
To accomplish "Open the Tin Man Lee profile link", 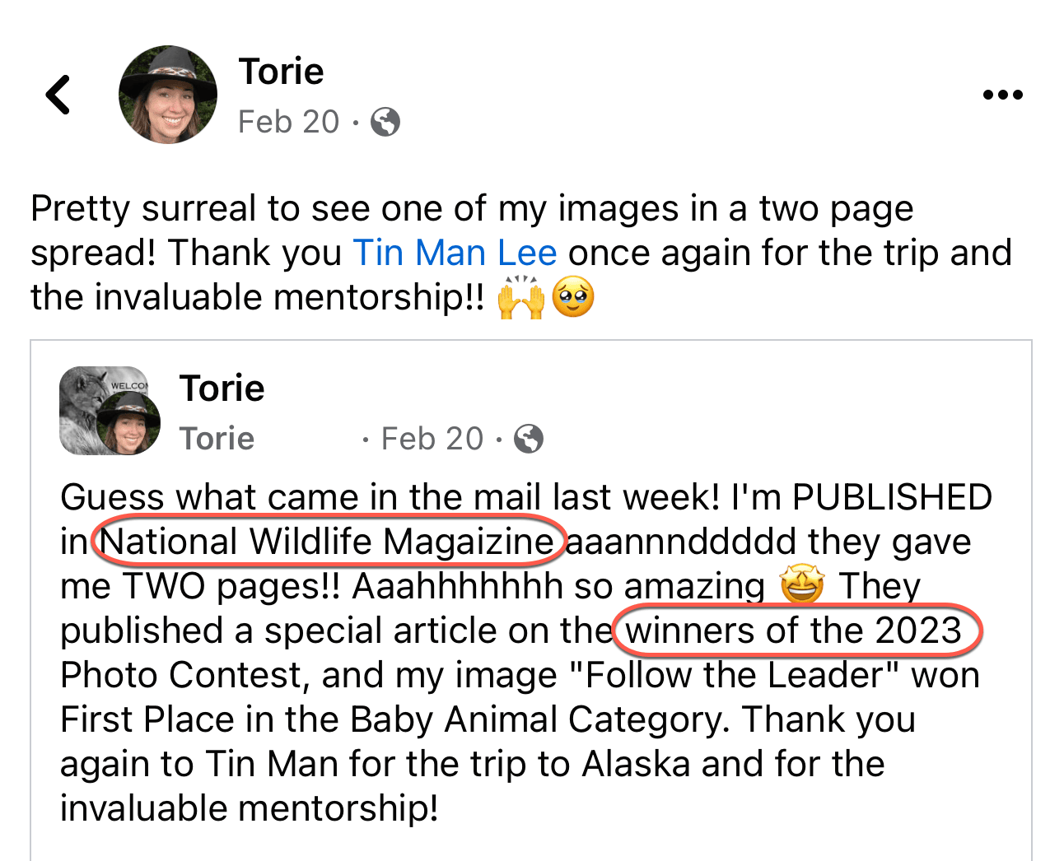I will (455, 253).
